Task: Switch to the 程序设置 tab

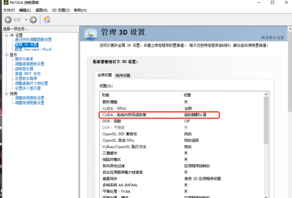Action: 123,76
